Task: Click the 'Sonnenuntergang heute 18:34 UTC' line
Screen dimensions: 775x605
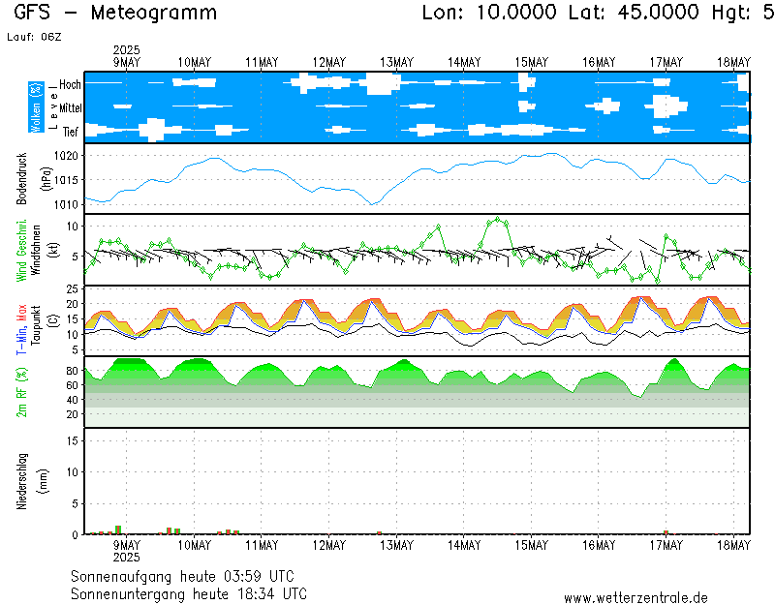Action: point(189,593)
